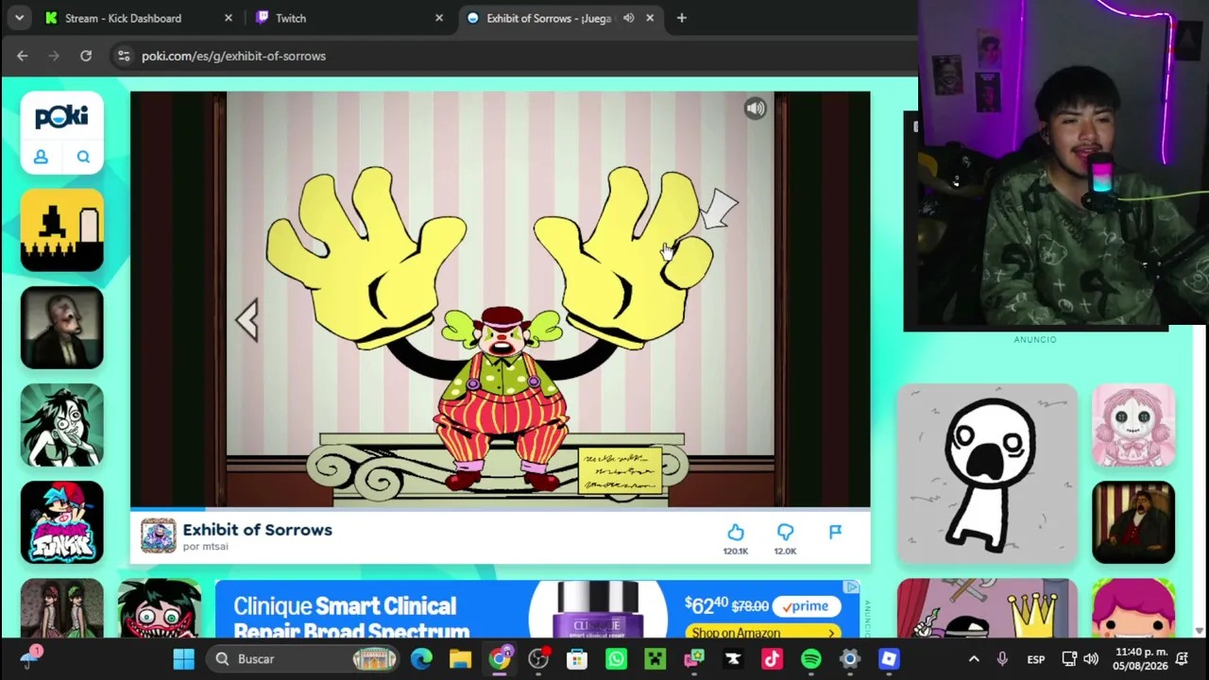The image size is (1209, 680).
Task: Open TikTok from the taskbar
Action: tap(772, 659)
